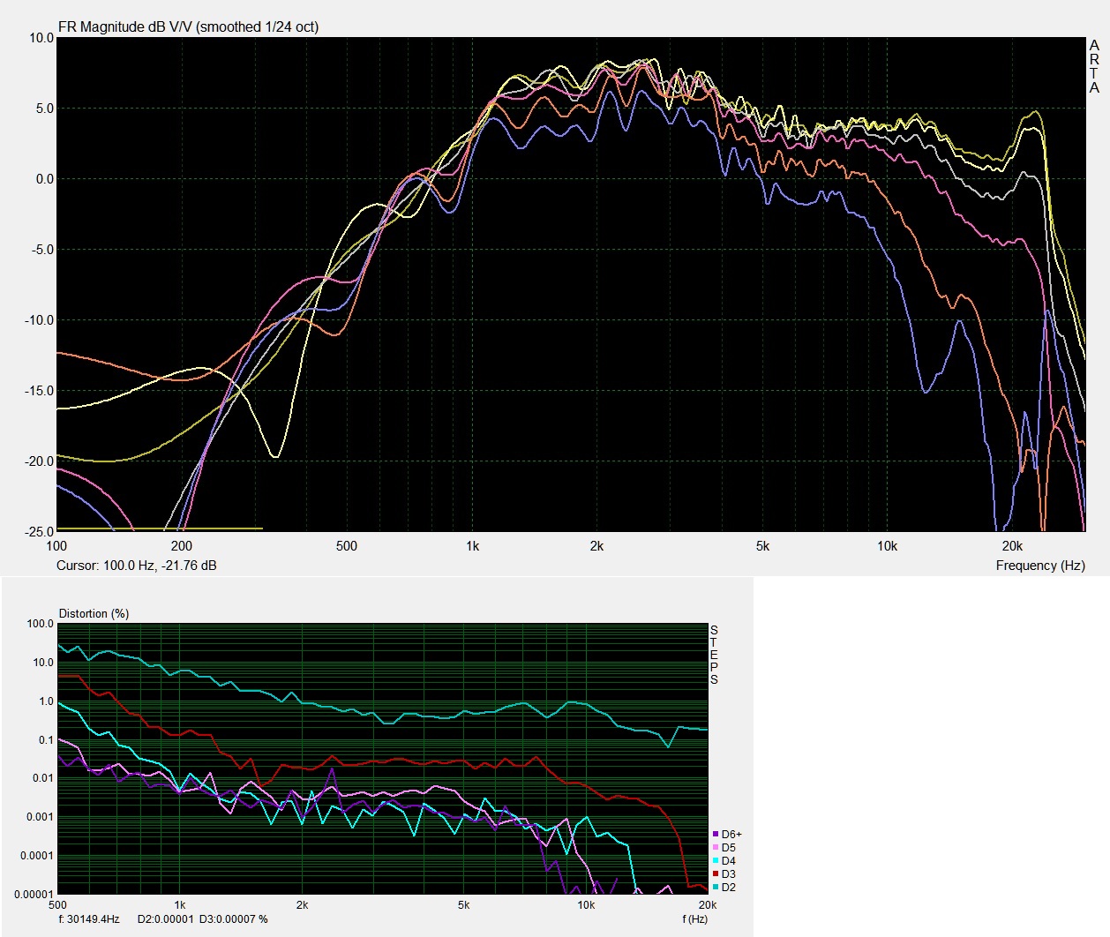Click the 2k tick label on the distortion graph
This screenshot has height=937, width=1110.
point(302,905)
